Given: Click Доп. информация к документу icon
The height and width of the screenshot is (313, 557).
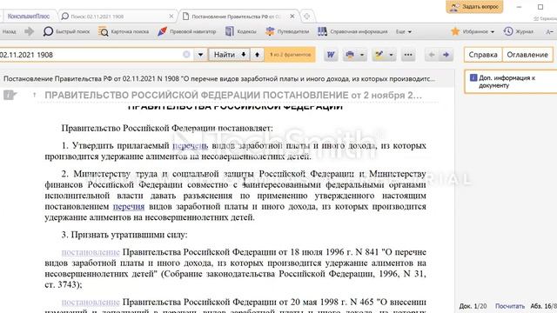Looking at the screenshot, I should coord(473,77).
